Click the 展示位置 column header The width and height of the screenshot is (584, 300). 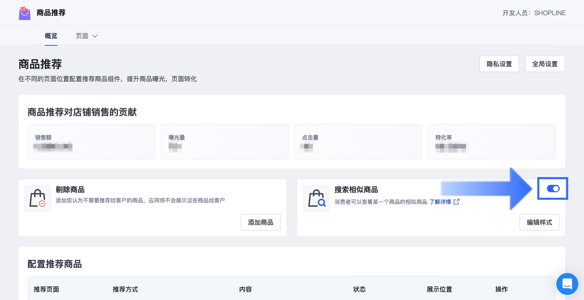(439, 289)
